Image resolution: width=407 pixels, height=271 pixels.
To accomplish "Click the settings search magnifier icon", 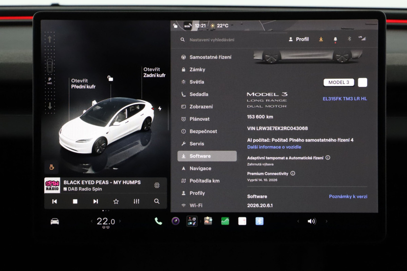I will pos(183,40).
